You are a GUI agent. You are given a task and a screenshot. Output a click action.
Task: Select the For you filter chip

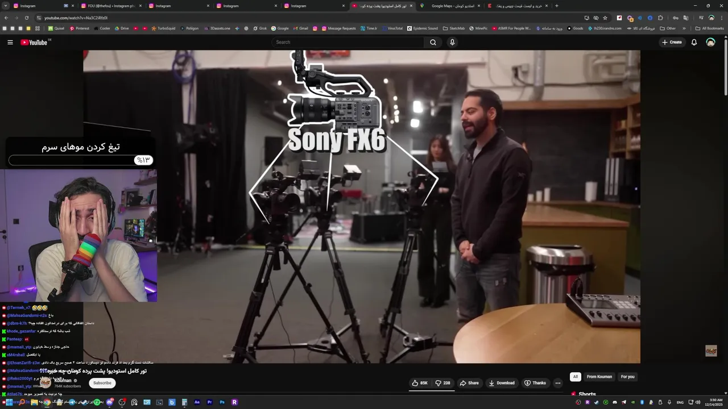[x=628, y=377]
